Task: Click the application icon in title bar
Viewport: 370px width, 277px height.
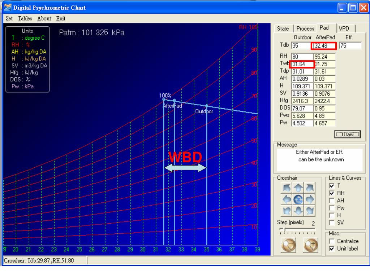Action: click(x=8, y=8)
